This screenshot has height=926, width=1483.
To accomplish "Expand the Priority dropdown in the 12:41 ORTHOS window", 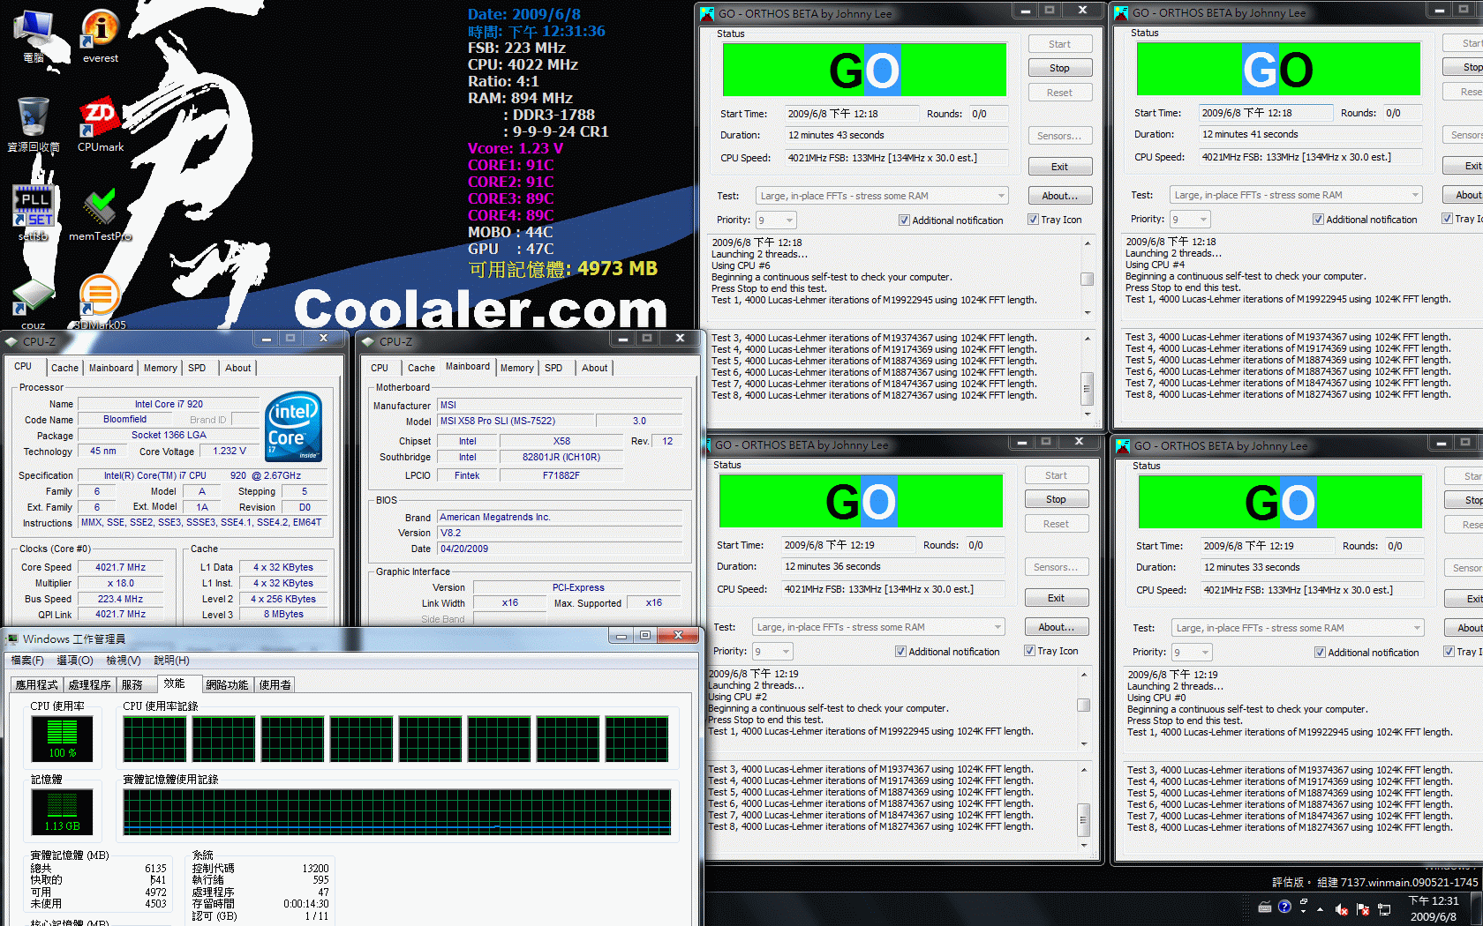I will click(x=1203, y=220).
